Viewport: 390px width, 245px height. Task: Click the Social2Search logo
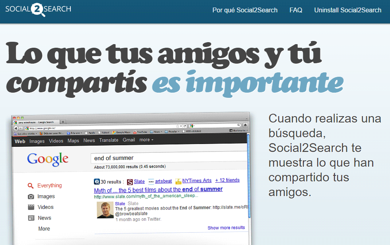click(38, 9)
